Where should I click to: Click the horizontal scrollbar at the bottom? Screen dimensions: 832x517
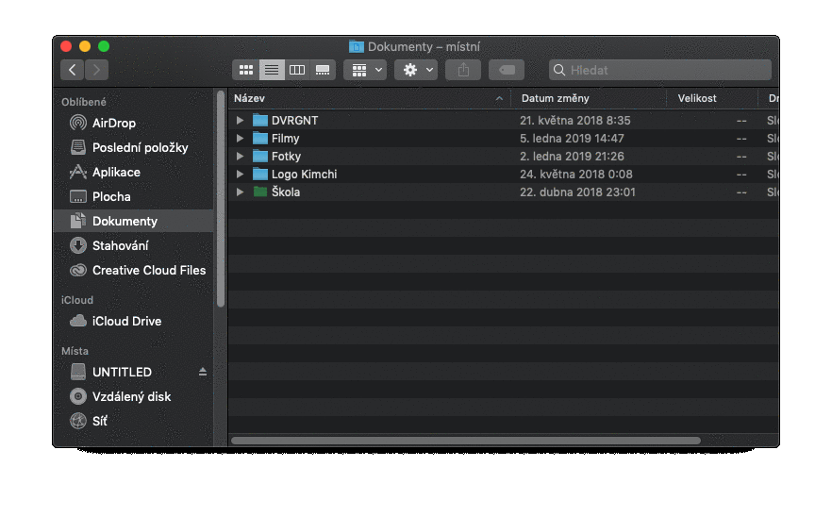[466, 440]
